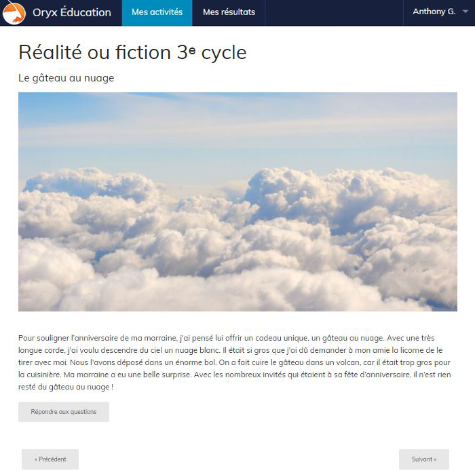Go back with the « Précédent button

50,459
